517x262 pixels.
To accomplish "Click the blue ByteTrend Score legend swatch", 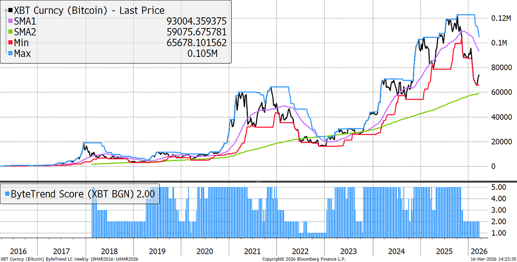I will click(8, 193).
